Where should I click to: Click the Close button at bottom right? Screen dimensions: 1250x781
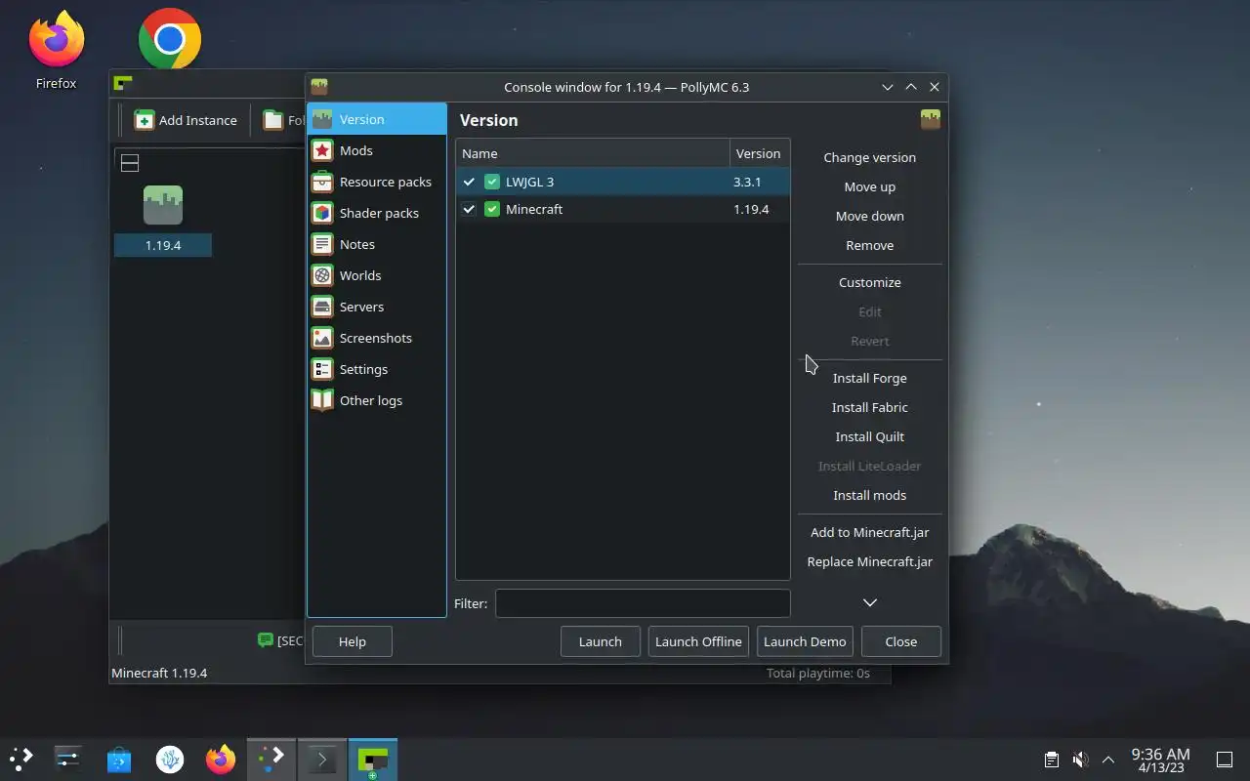pos(901,641)
